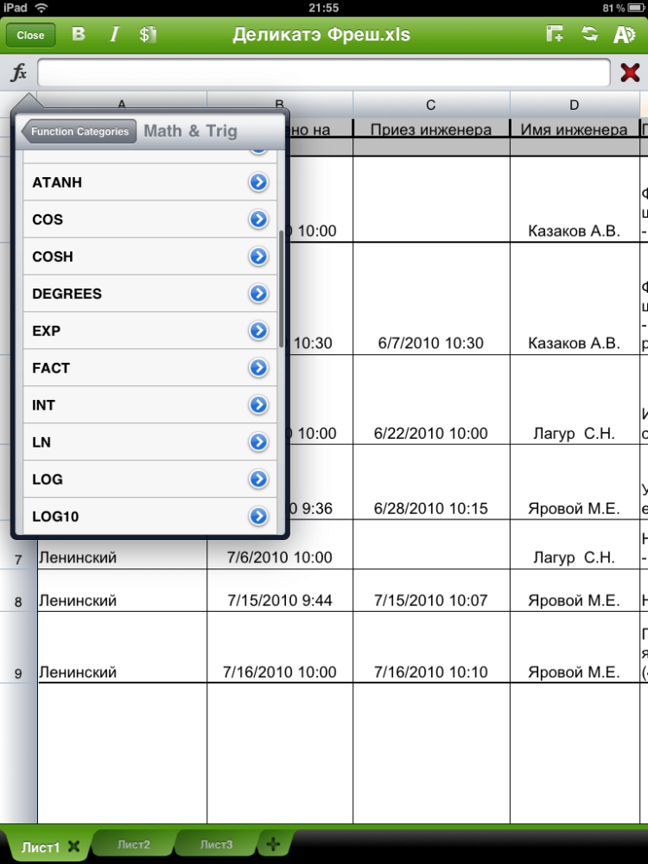Select column C header
The image size is (648, 864).
(x=431, y=105)
